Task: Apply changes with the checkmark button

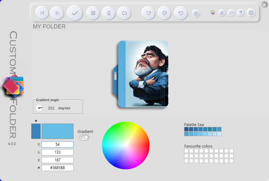Action: (75, 13)
